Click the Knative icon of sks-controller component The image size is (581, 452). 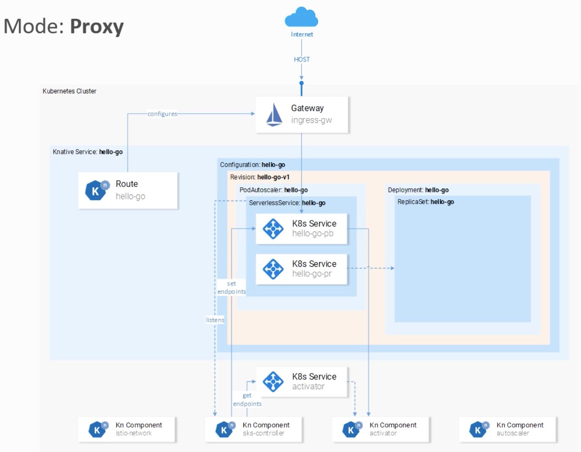226,429
